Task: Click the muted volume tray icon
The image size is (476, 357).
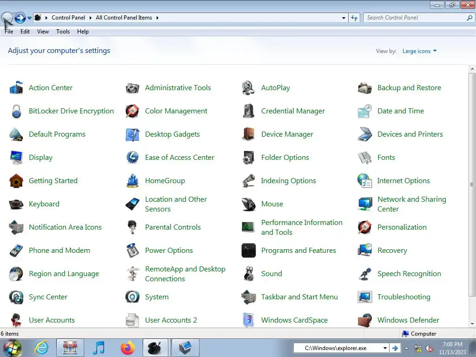Action: click(x=429, y=349)
